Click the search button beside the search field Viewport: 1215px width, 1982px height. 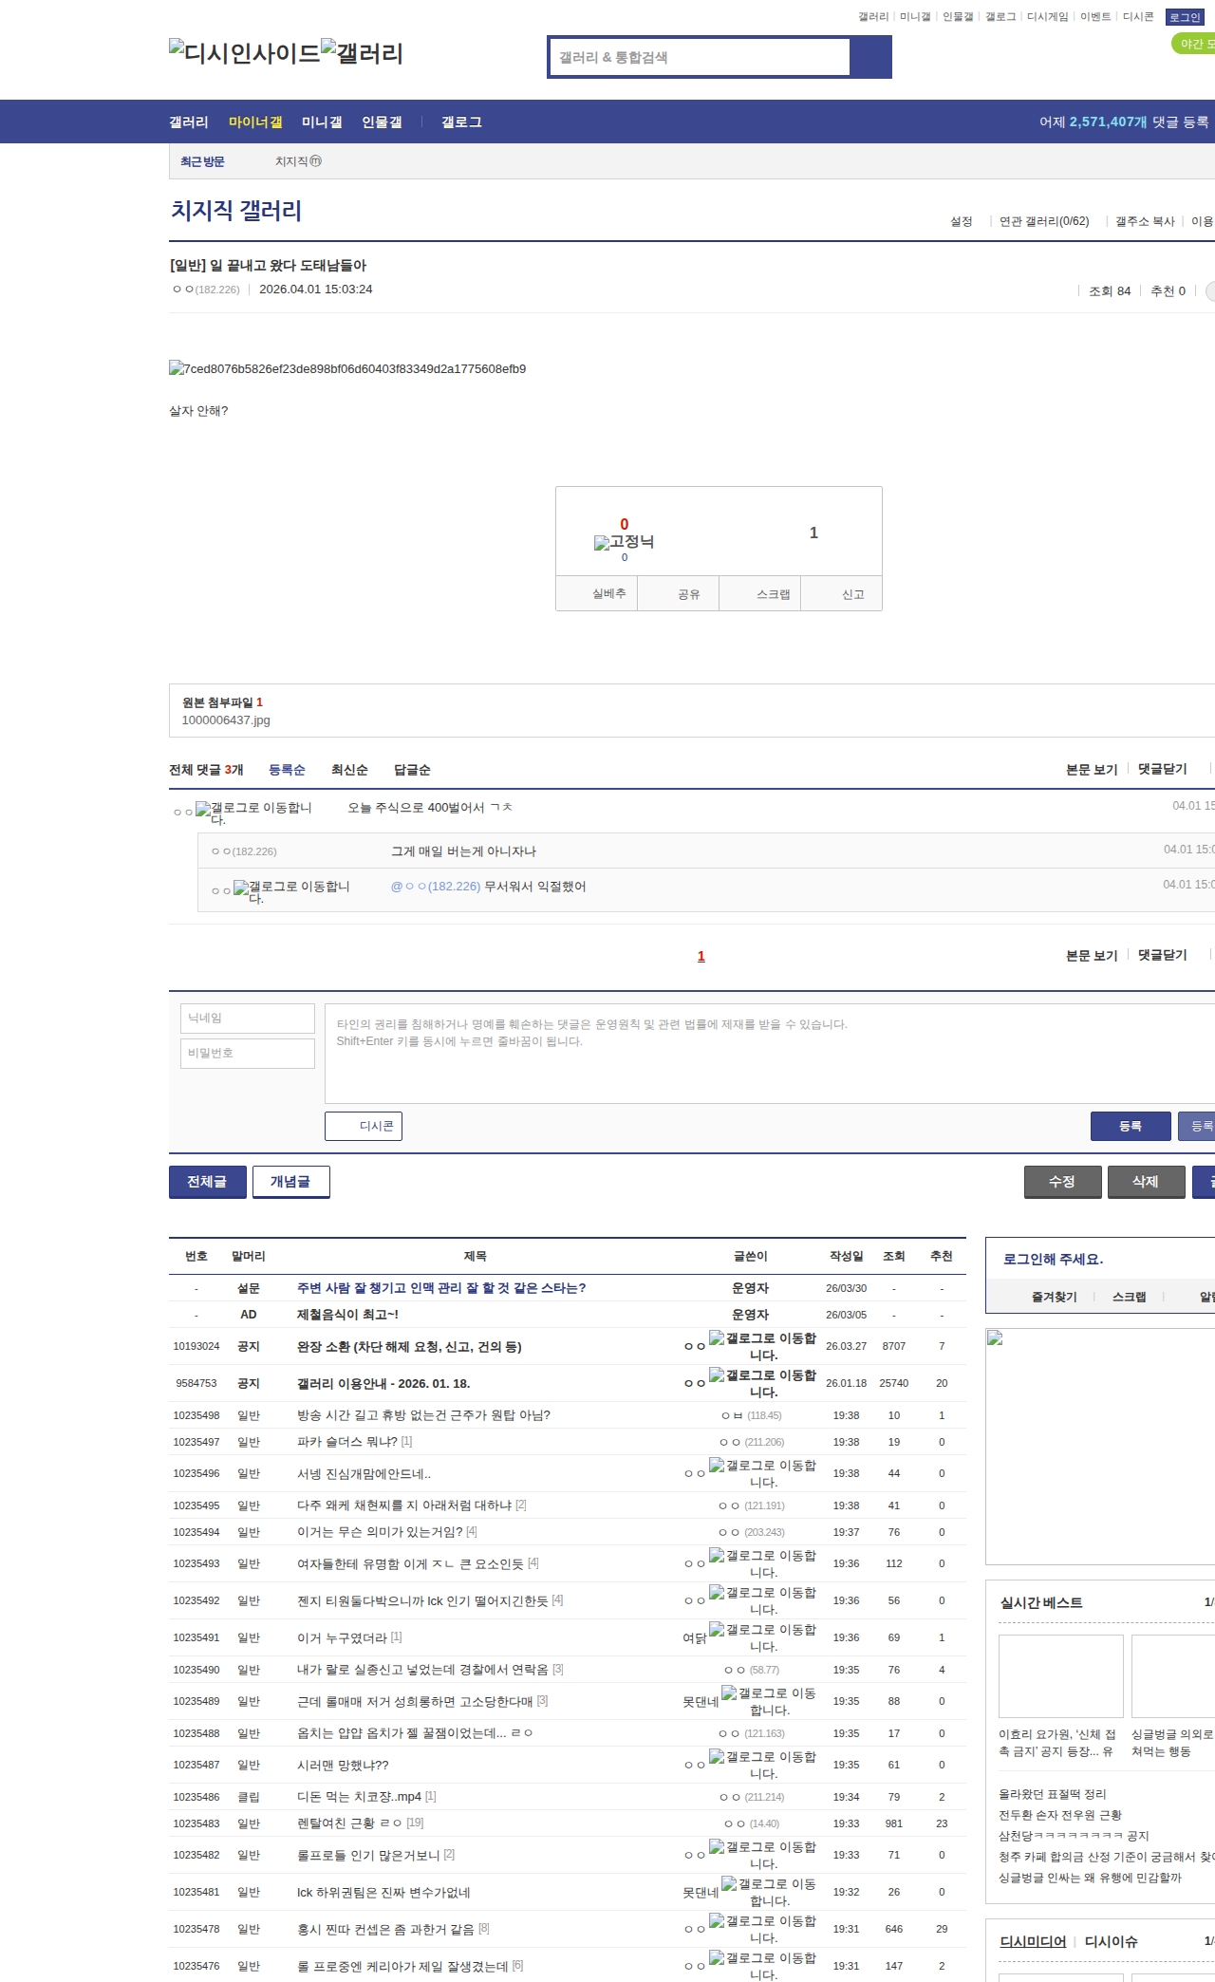(x=870, y=57)
